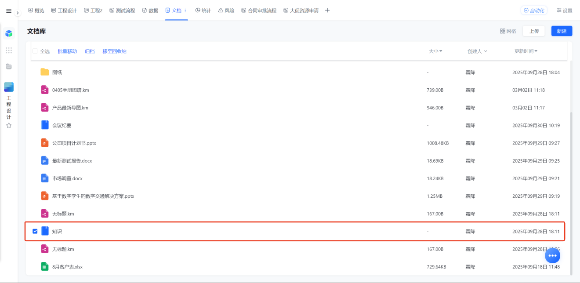The width and height of the screenshot is (580, 283).
Task: Click the 上传 upload button
Action: (534, 31)
